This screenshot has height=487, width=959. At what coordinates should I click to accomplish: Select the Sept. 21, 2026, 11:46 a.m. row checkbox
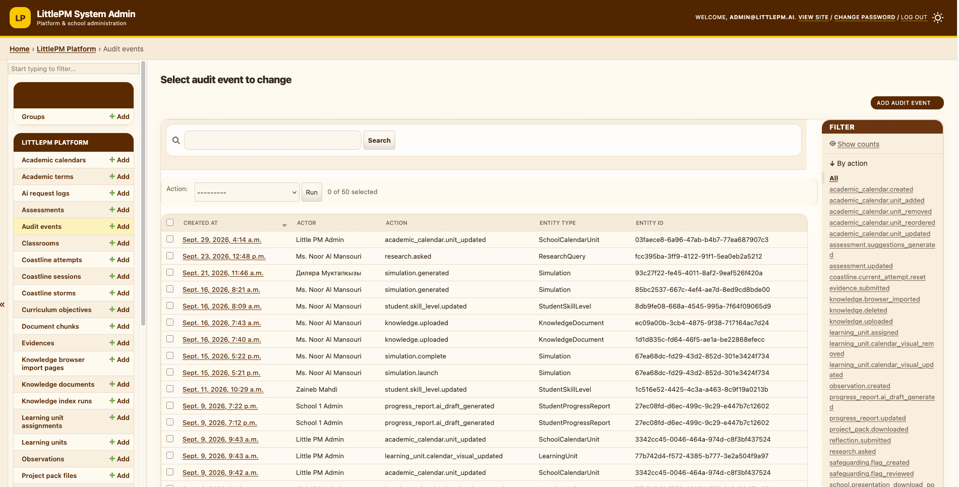point(170,272)
